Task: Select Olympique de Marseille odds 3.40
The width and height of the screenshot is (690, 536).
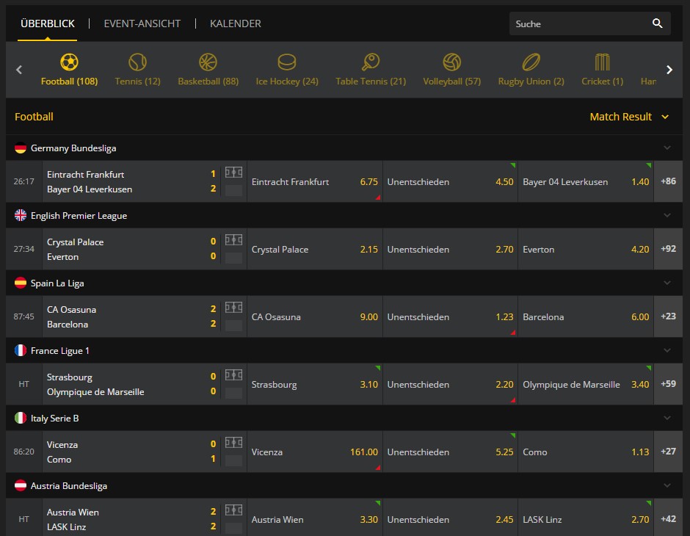Action: pos(586,384)
